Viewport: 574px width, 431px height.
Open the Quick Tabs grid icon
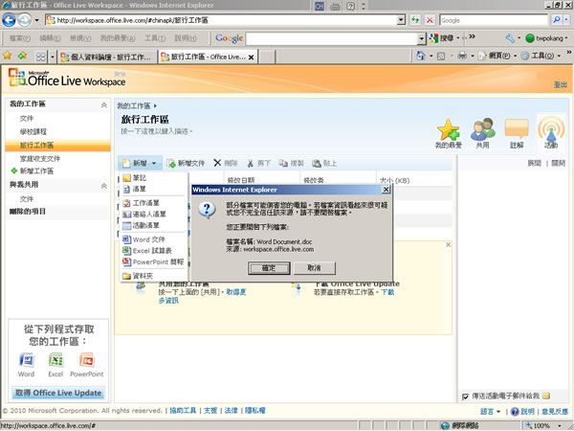40,57
